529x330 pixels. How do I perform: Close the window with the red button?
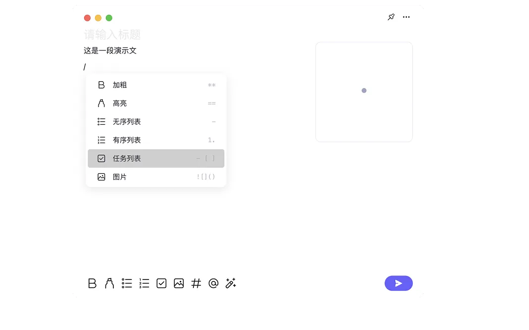pyautogui.click(x=88, y=18)
